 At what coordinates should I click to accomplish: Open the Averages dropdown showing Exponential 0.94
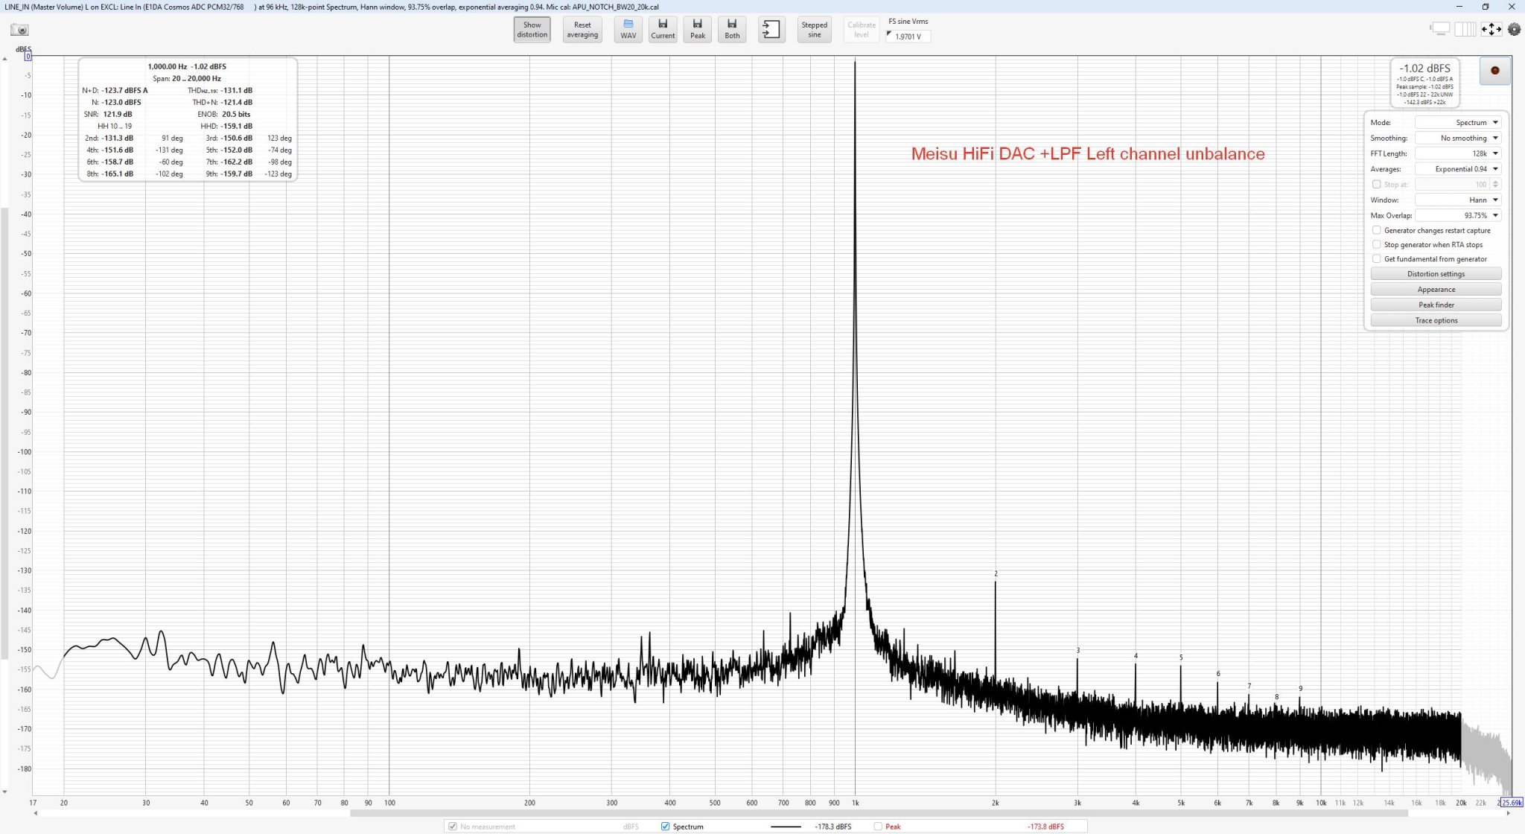(x=1458, y=169)
